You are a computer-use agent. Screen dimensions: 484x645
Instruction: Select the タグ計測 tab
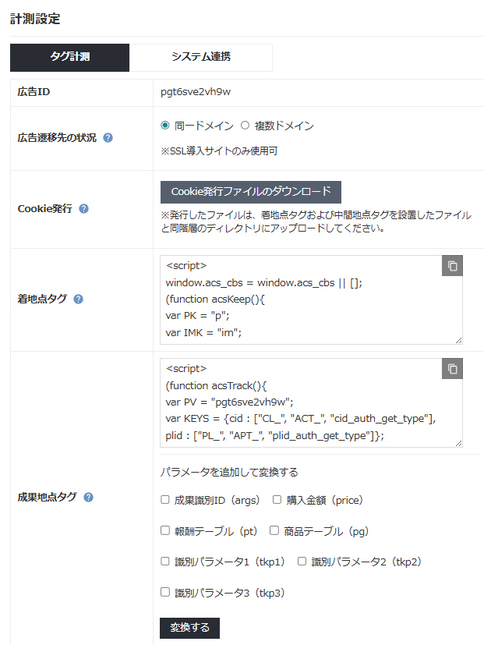(x=69, y=58)
